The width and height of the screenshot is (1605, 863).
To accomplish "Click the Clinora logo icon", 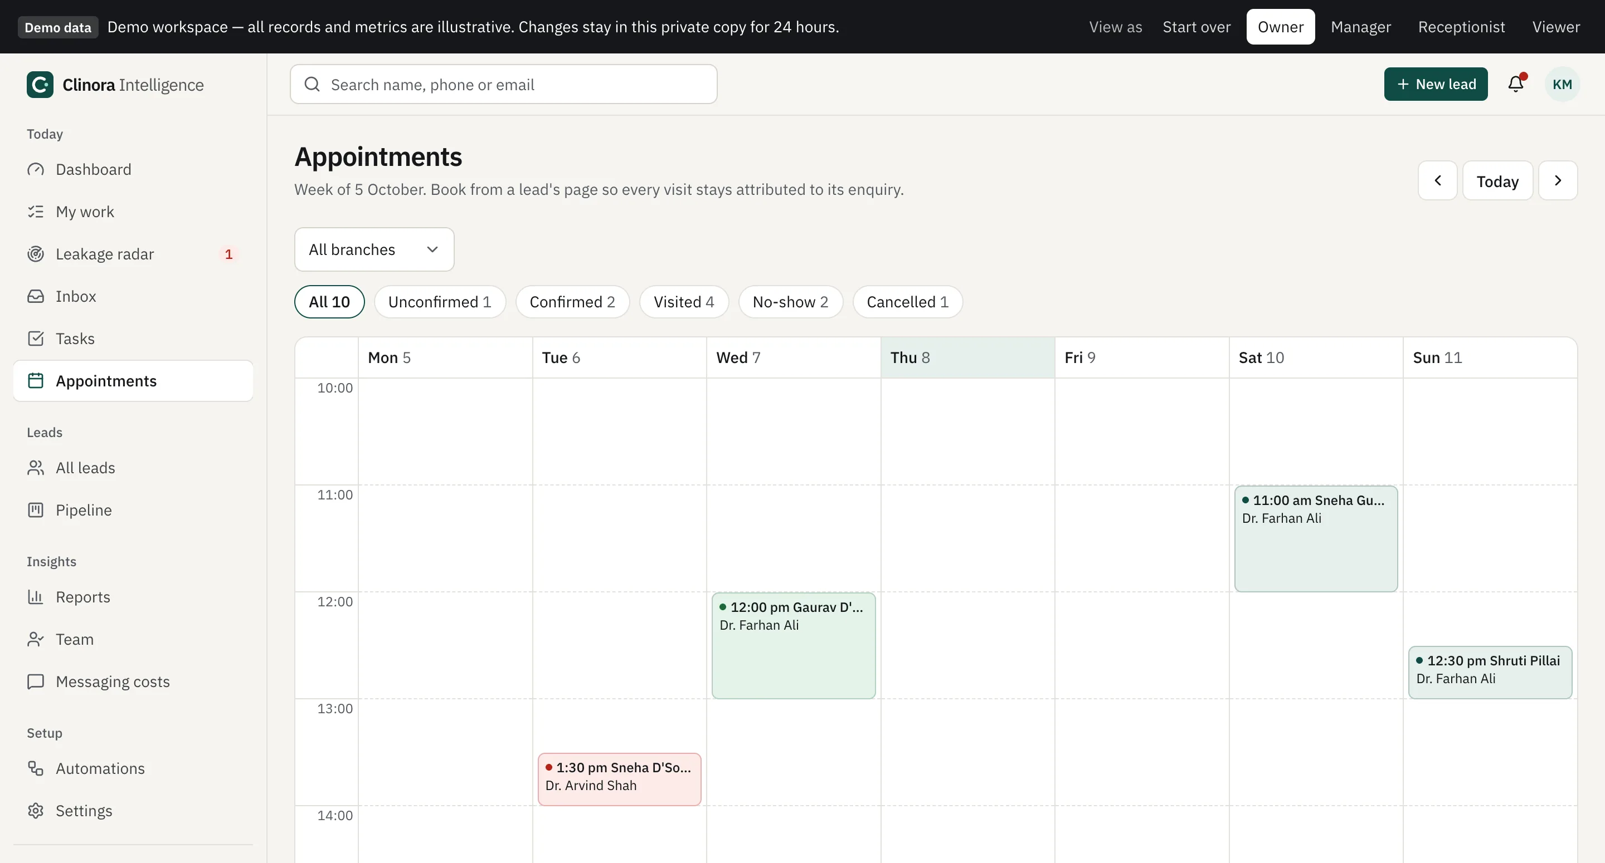I will click(40, 85).
